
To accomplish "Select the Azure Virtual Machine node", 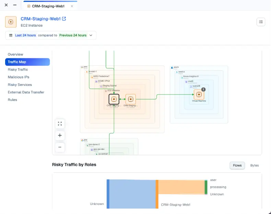I will tap(199, 94).
